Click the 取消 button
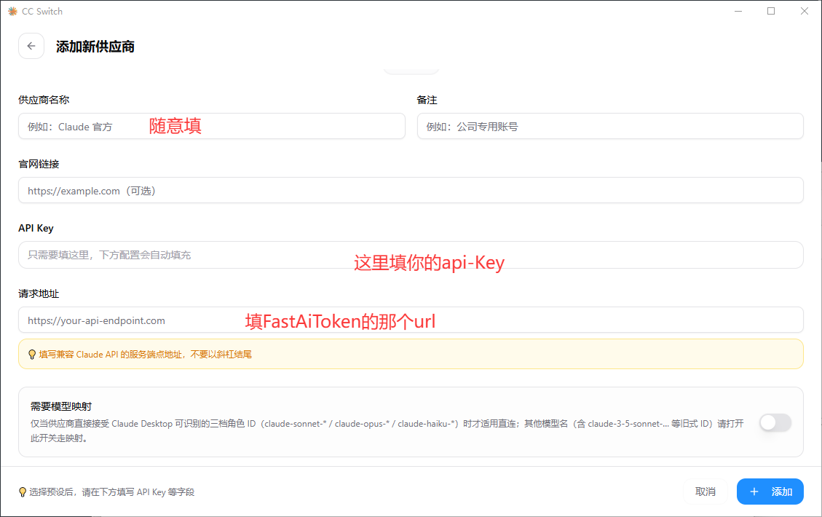Screen dimensions: 822x517 pos(705,492)
